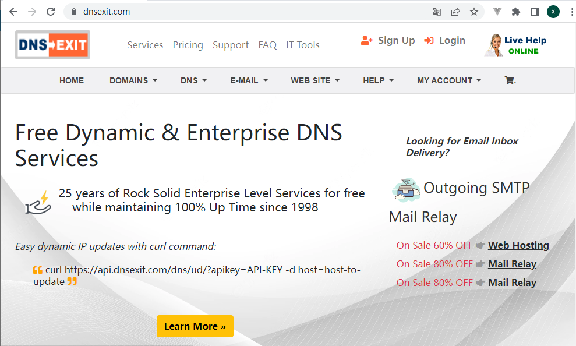Click the V-shaped extension icon
This screenshot has width=576, height=346.
pyautogui.click(x=497, y=12)
